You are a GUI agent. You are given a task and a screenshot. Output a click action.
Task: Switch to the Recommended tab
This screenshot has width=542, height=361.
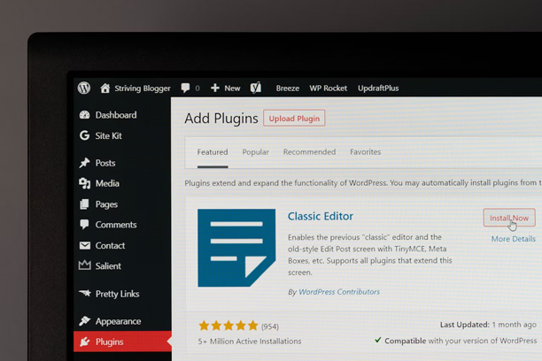pyautogui.click(x=309, y=152)
